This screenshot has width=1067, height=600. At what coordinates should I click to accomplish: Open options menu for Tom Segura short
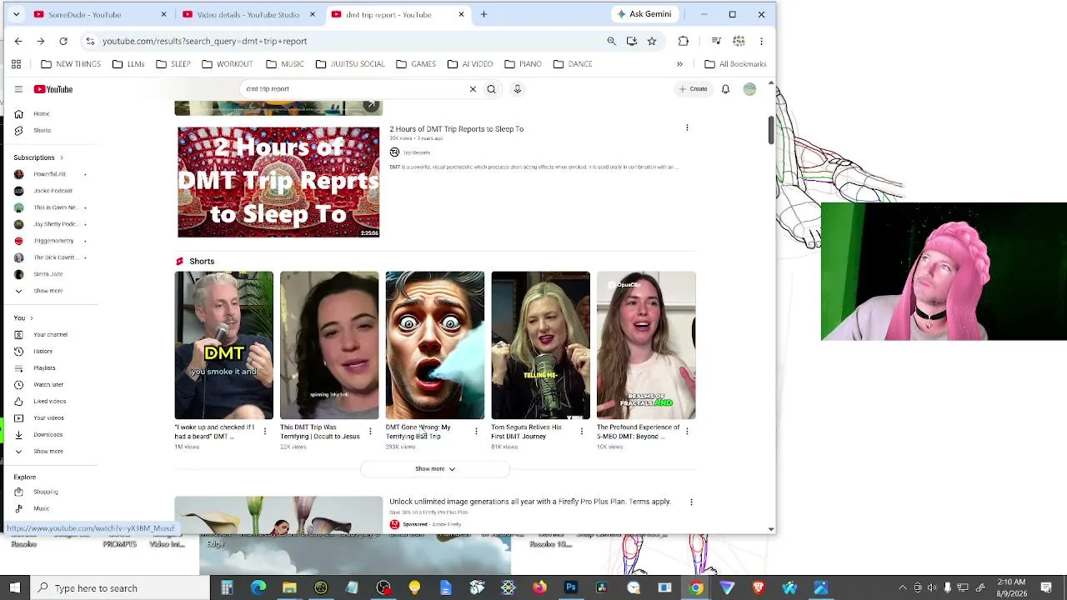click(581, 432)
